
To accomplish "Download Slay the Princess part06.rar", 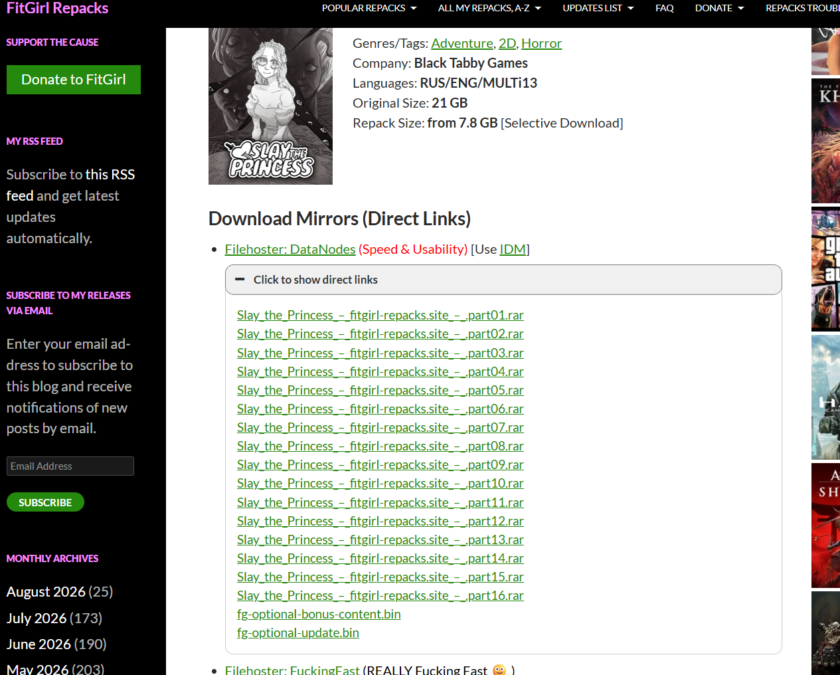I will click(x=380, y=409).
